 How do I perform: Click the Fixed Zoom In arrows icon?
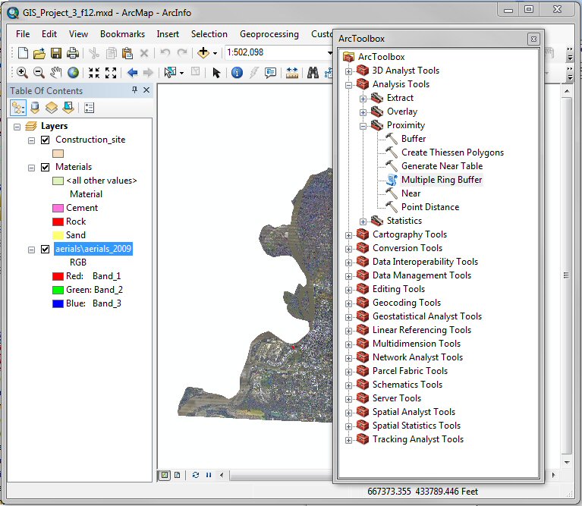[x=94, y=73]
